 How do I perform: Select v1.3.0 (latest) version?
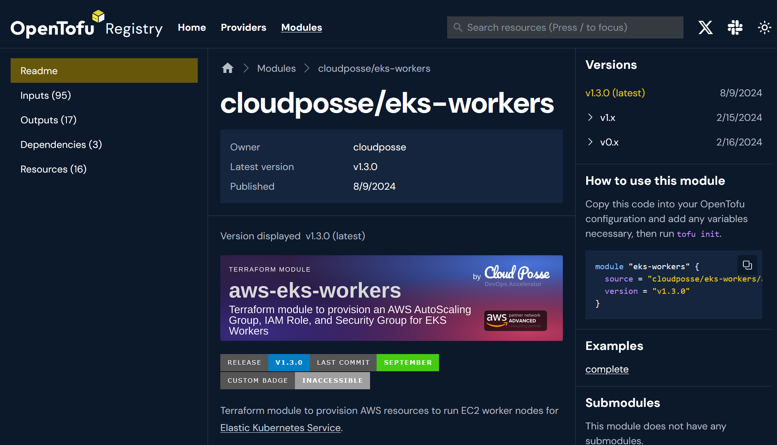(x=615, y=93)
